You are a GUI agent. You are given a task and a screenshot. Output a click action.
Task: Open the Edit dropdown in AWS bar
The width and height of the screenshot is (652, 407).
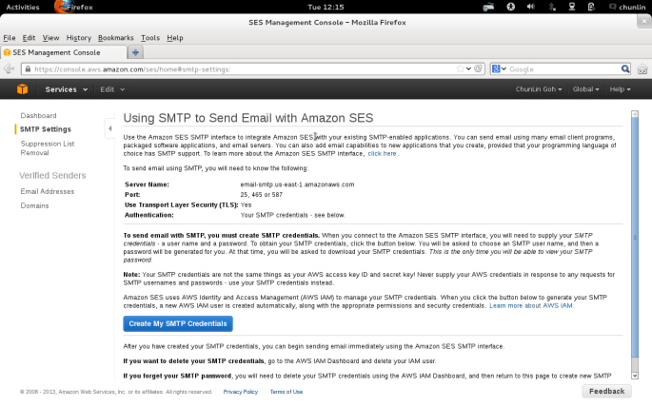coord(112,89)
